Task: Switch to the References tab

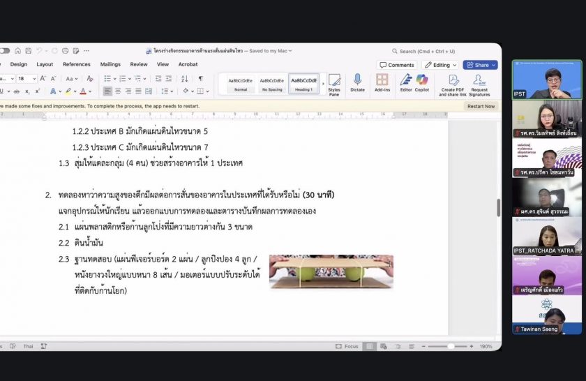Action: tap(76, 64)
